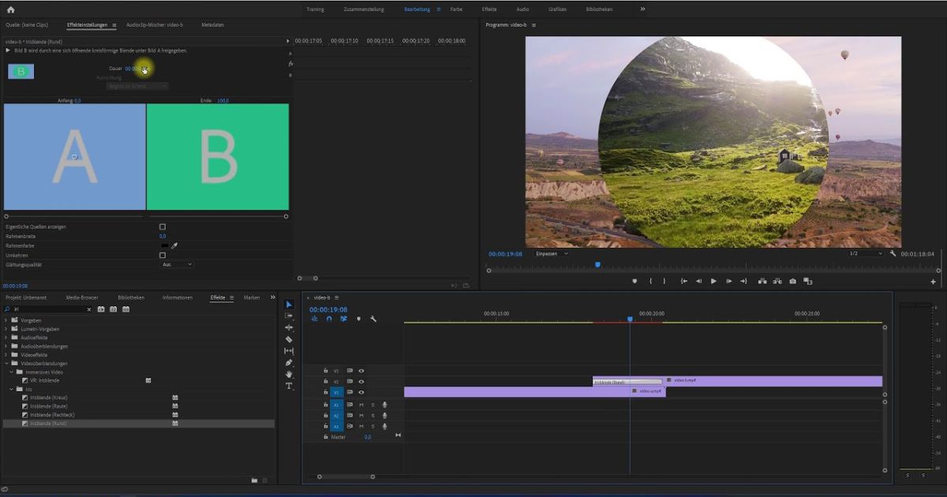The height and width of the screenshot is (497, 947).
Task: Click the Rahmenfarbe color swatch
Action: click(x=164, y=246)
